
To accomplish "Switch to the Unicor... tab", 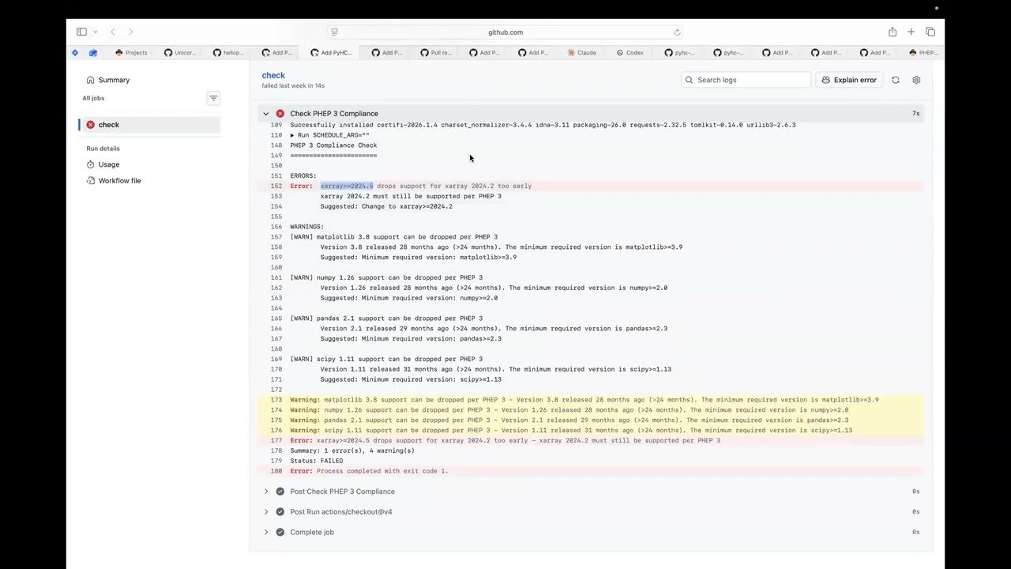I will click(x=179, y=53).
